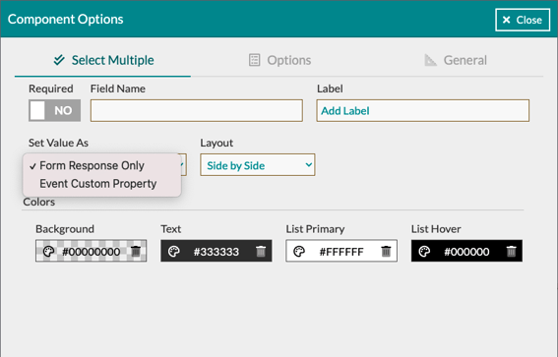Choose Event Custom Property option

coord(97,184)
